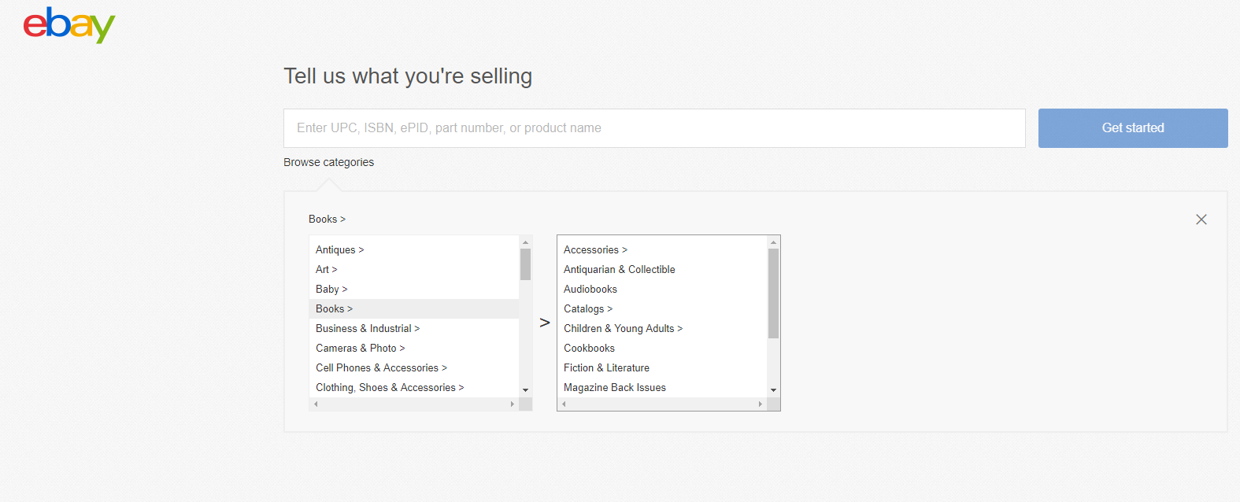Click down arrow of subcategory list scrollbar
The image size is (1240, 502).
773,390
